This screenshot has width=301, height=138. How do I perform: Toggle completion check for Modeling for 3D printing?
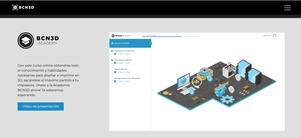point(112,51)
